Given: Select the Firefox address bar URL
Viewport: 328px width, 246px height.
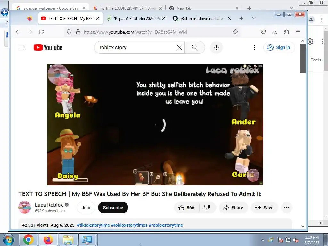Looking at the screenshot, I should 135,32.
